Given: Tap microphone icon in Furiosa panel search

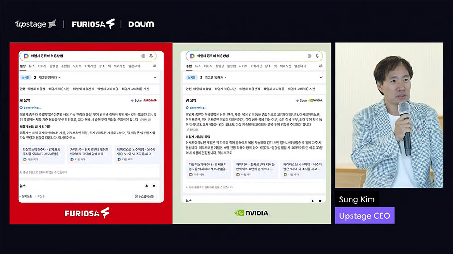Looking at the screenshot, I should pyautogui.click(x=151, y=56).
